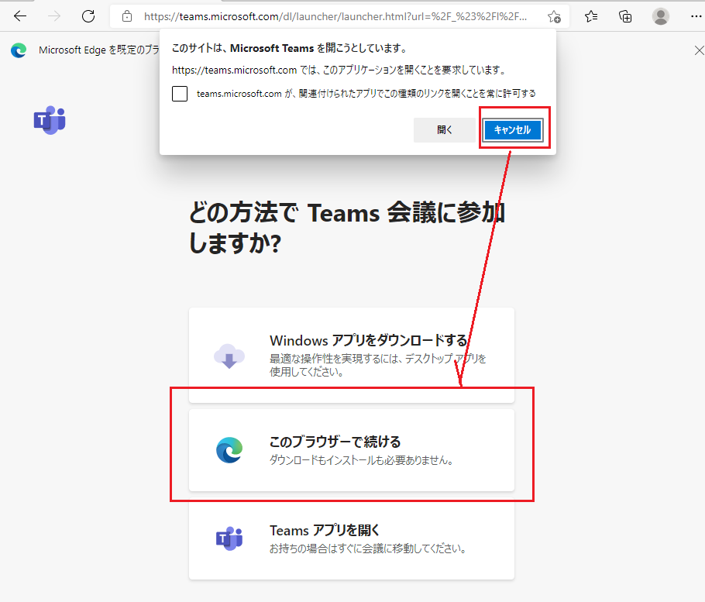Check always allow teams.microsoft.com links checkbox
This screenshot has height=602, width=705.
pos(180,94)
